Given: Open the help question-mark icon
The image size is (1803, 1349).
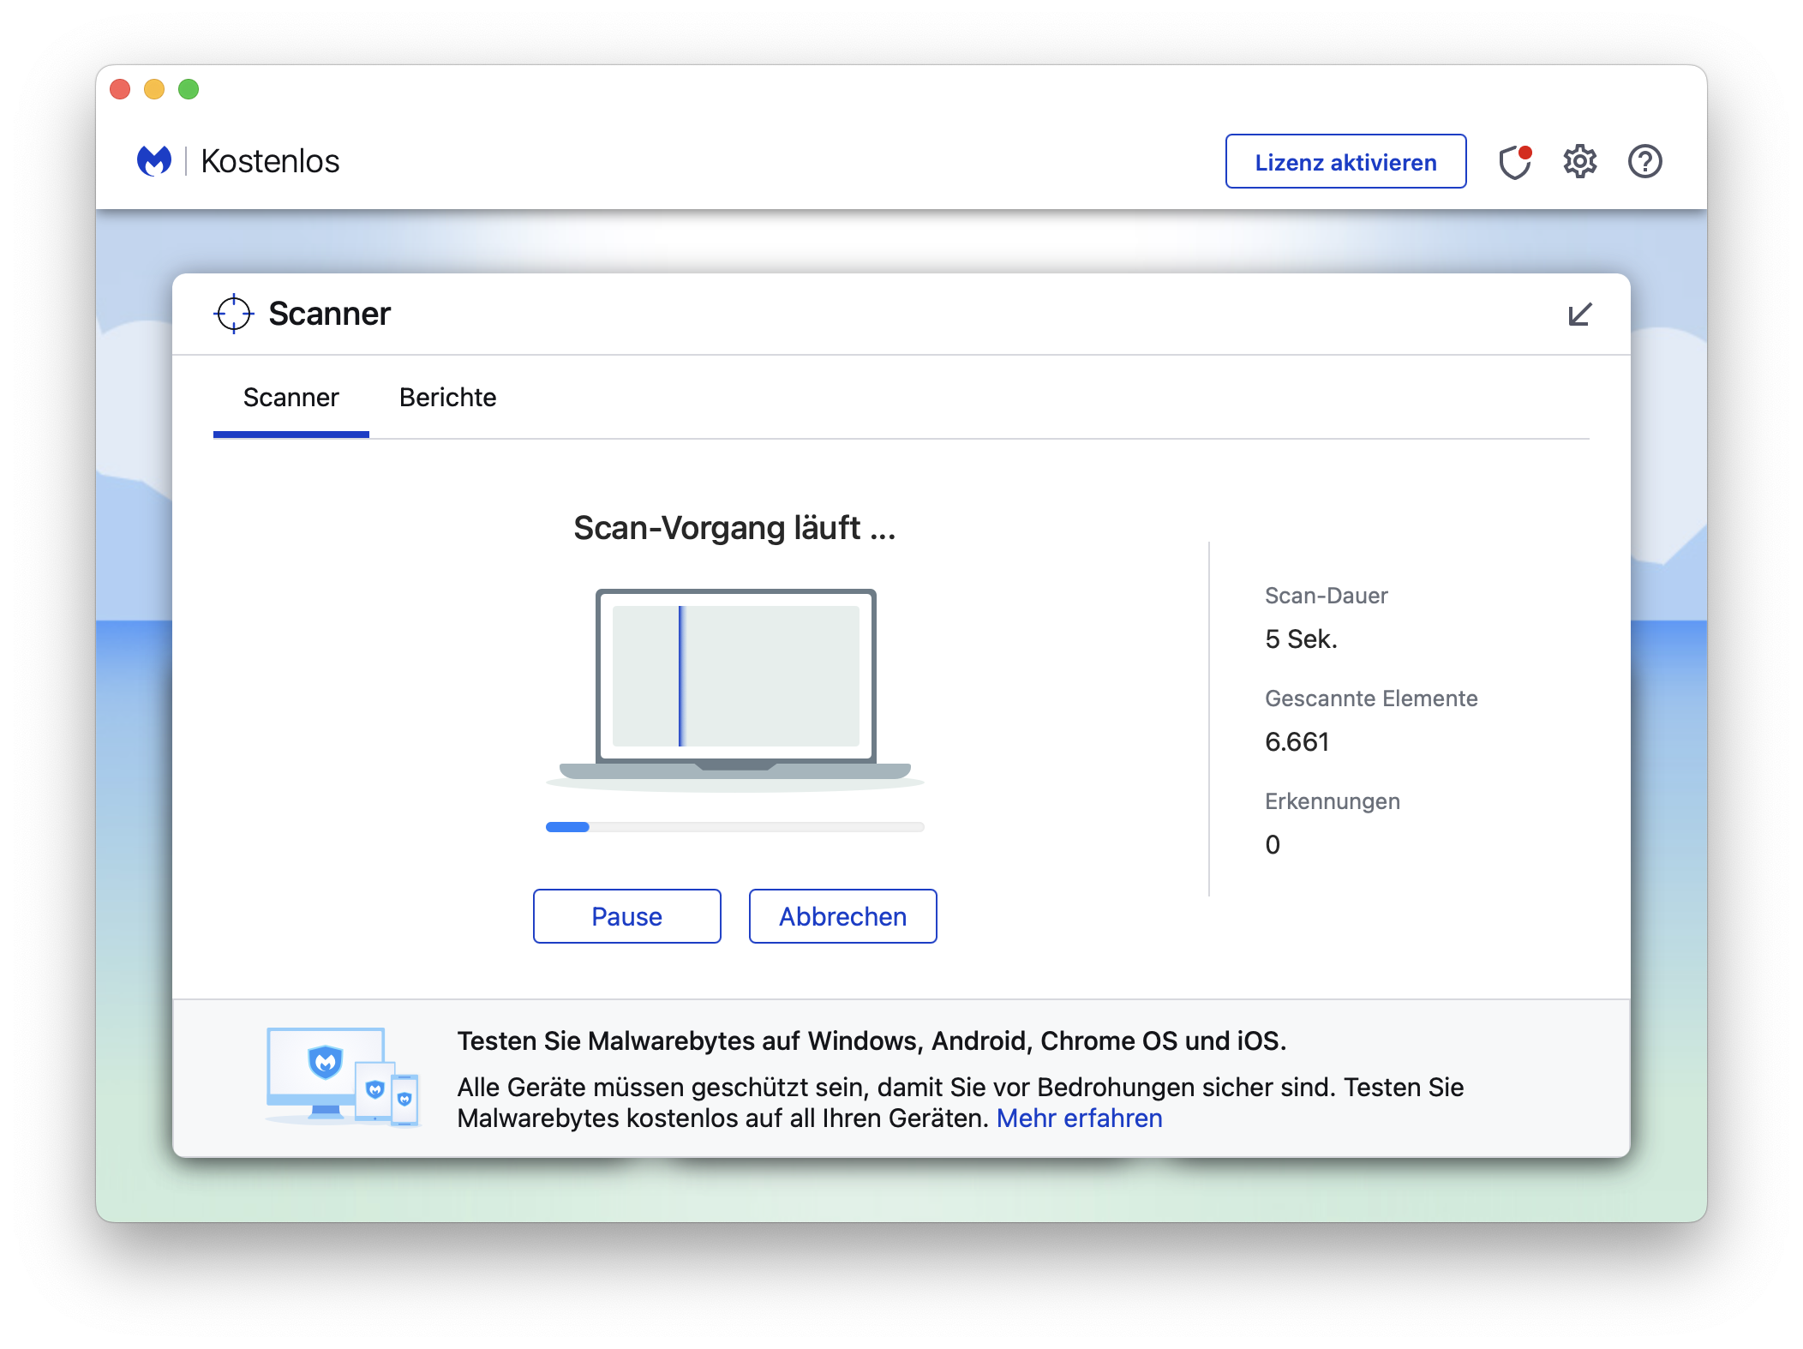Looking at the screenshot, I should [x=1645, y=161].
